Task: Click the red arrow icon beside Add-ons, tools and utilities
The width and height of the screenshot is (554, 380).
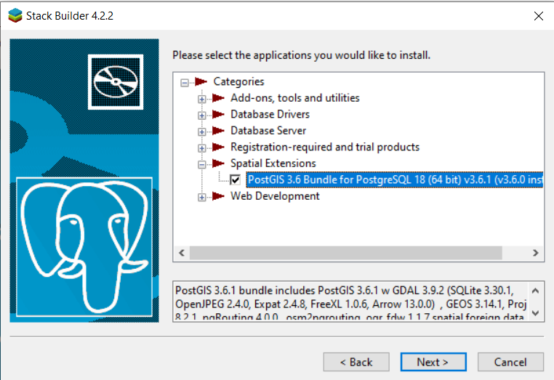Action: 218,98
